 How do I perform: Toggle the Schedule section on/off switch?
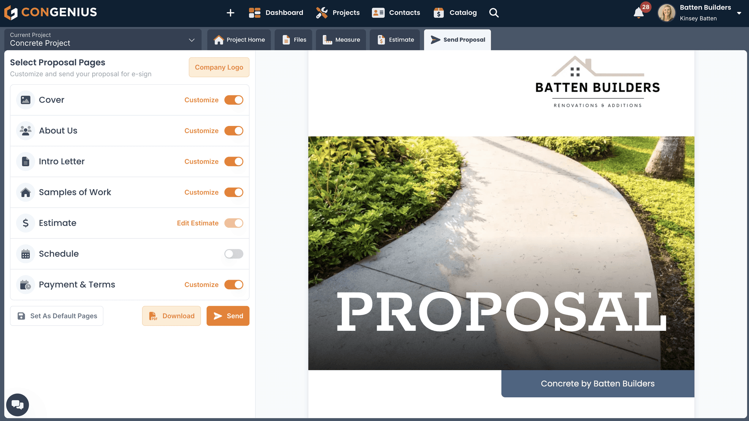pos(234,253)
